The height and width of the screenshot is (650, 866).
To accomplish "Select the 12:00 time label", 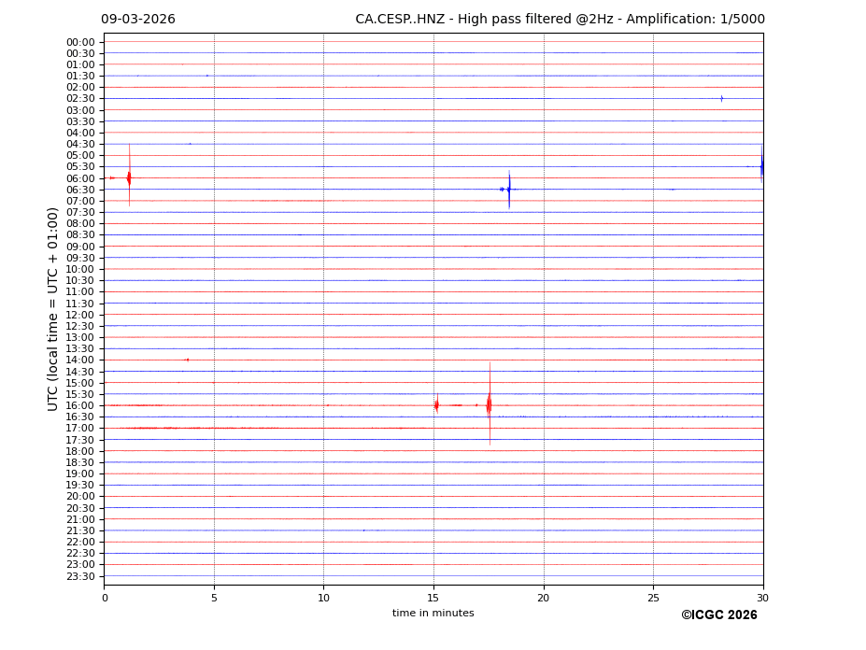I will [80, 315].
